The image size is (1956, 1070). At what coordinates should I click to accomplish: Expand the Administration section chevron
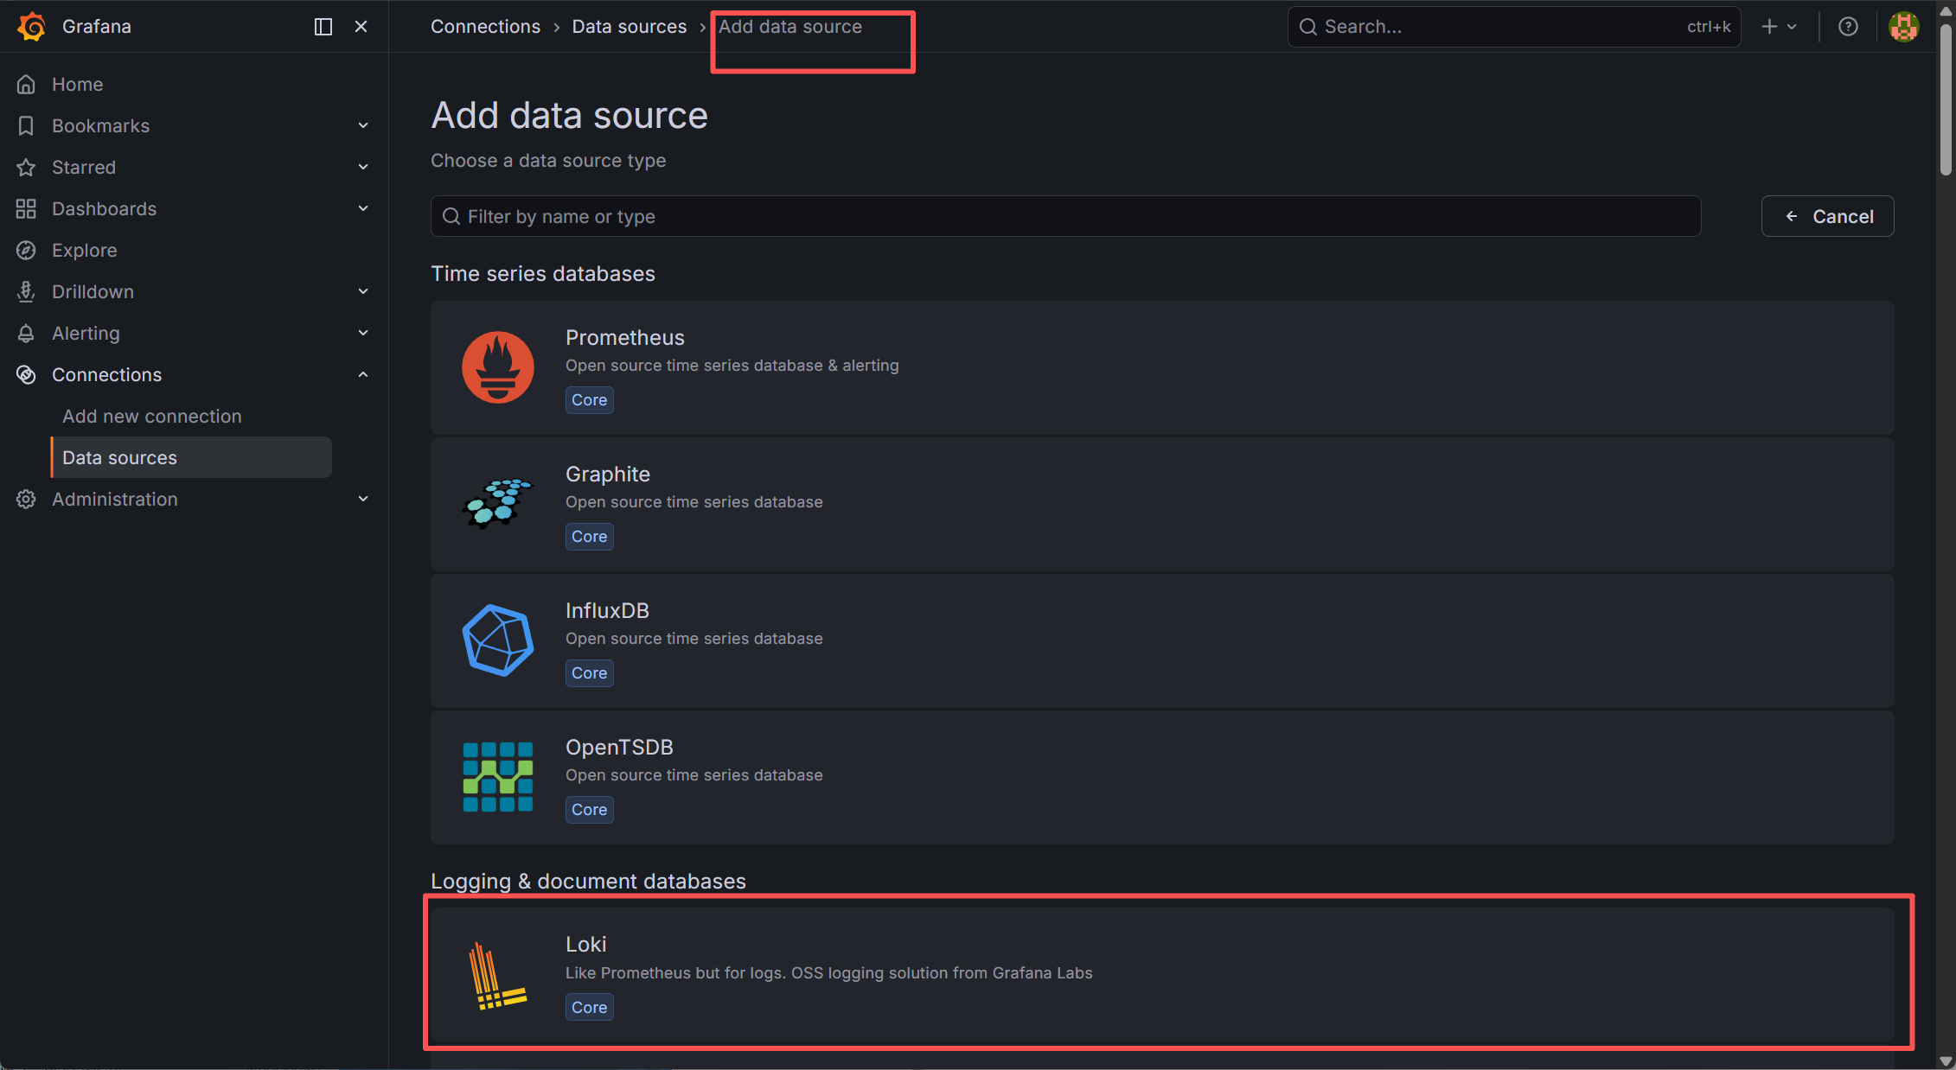click(363, 499)
